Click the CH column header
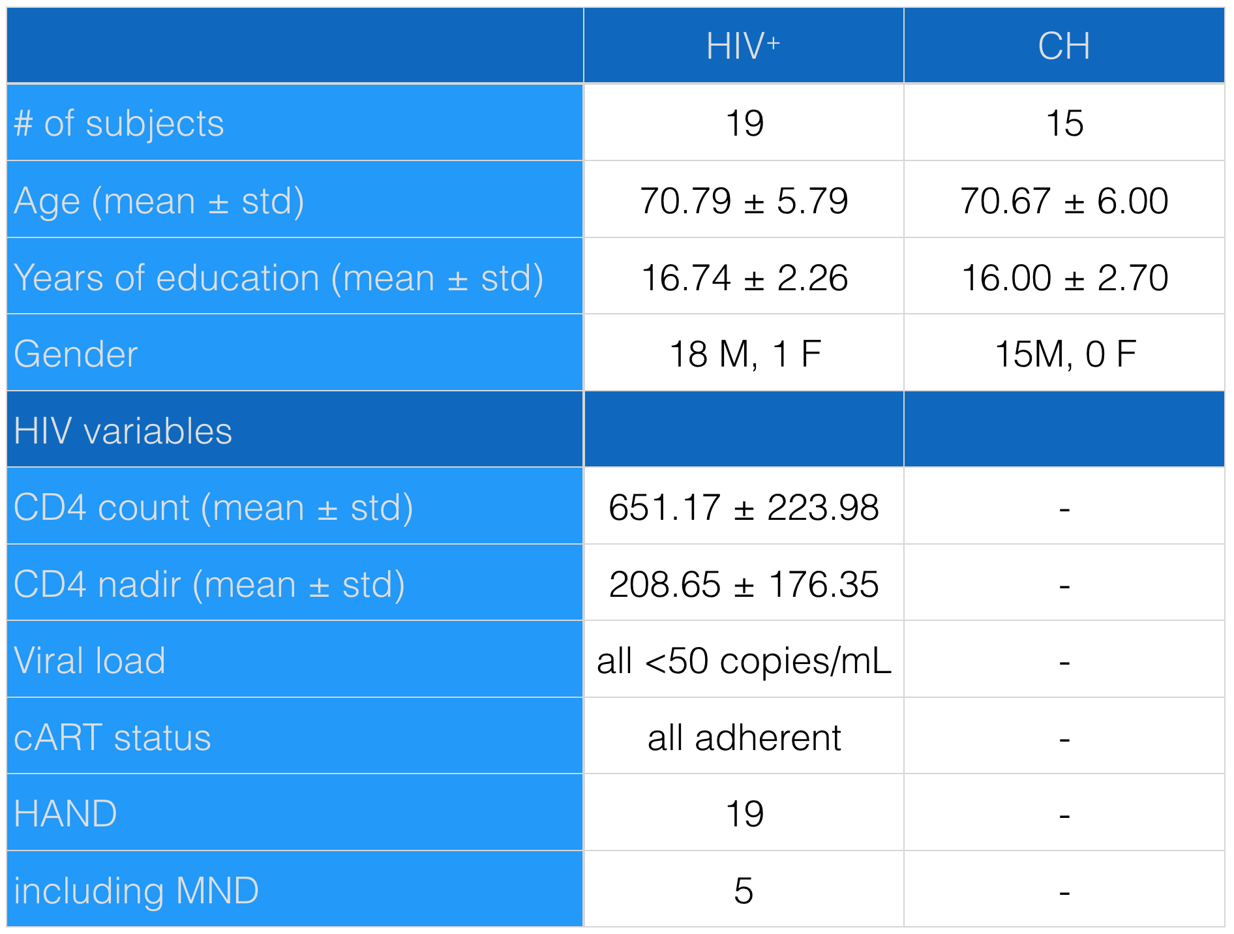 pos(1064,46)
